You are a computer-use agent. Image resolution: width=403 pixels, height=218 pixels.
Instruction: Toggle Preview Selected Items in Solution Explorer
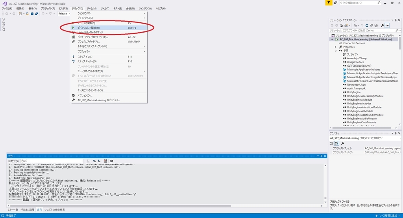coord(387,26)
